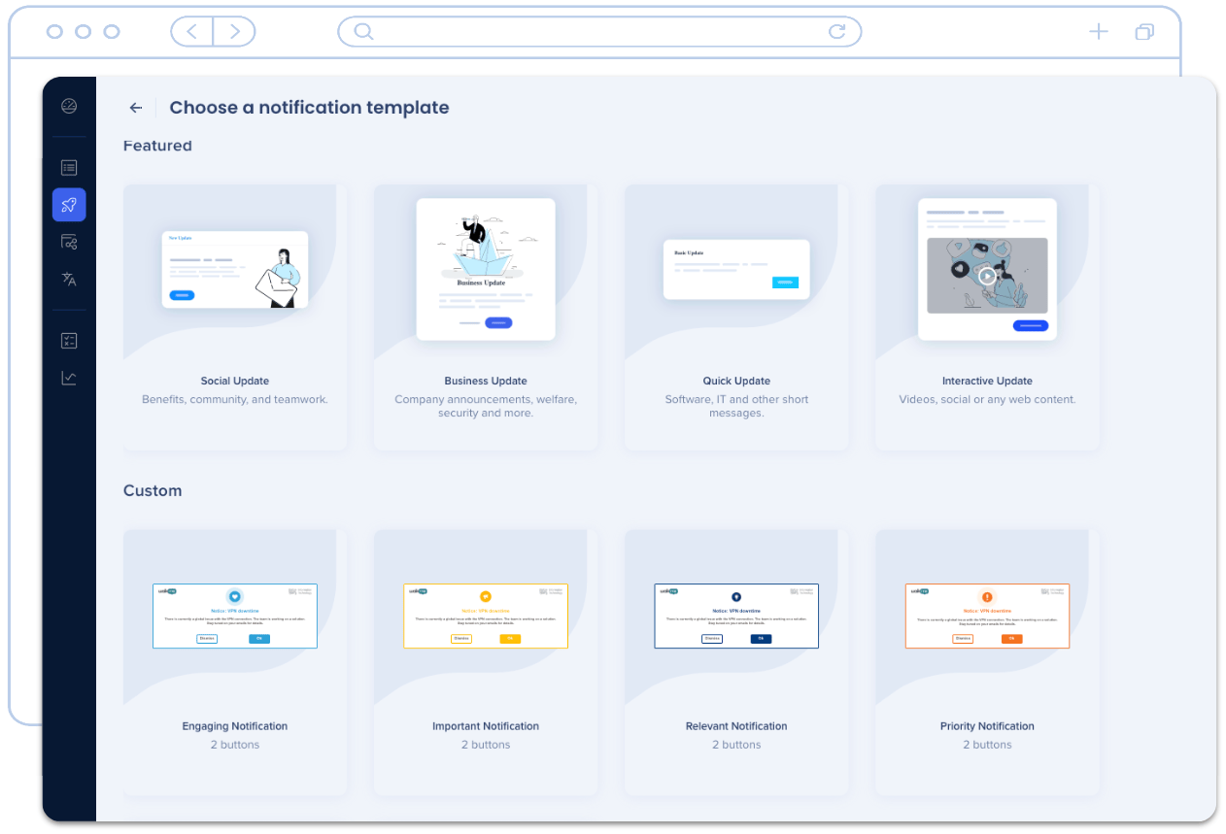Focus the browser address bar field
Viewport: 1226px width, 834px height.
point(599,32)
